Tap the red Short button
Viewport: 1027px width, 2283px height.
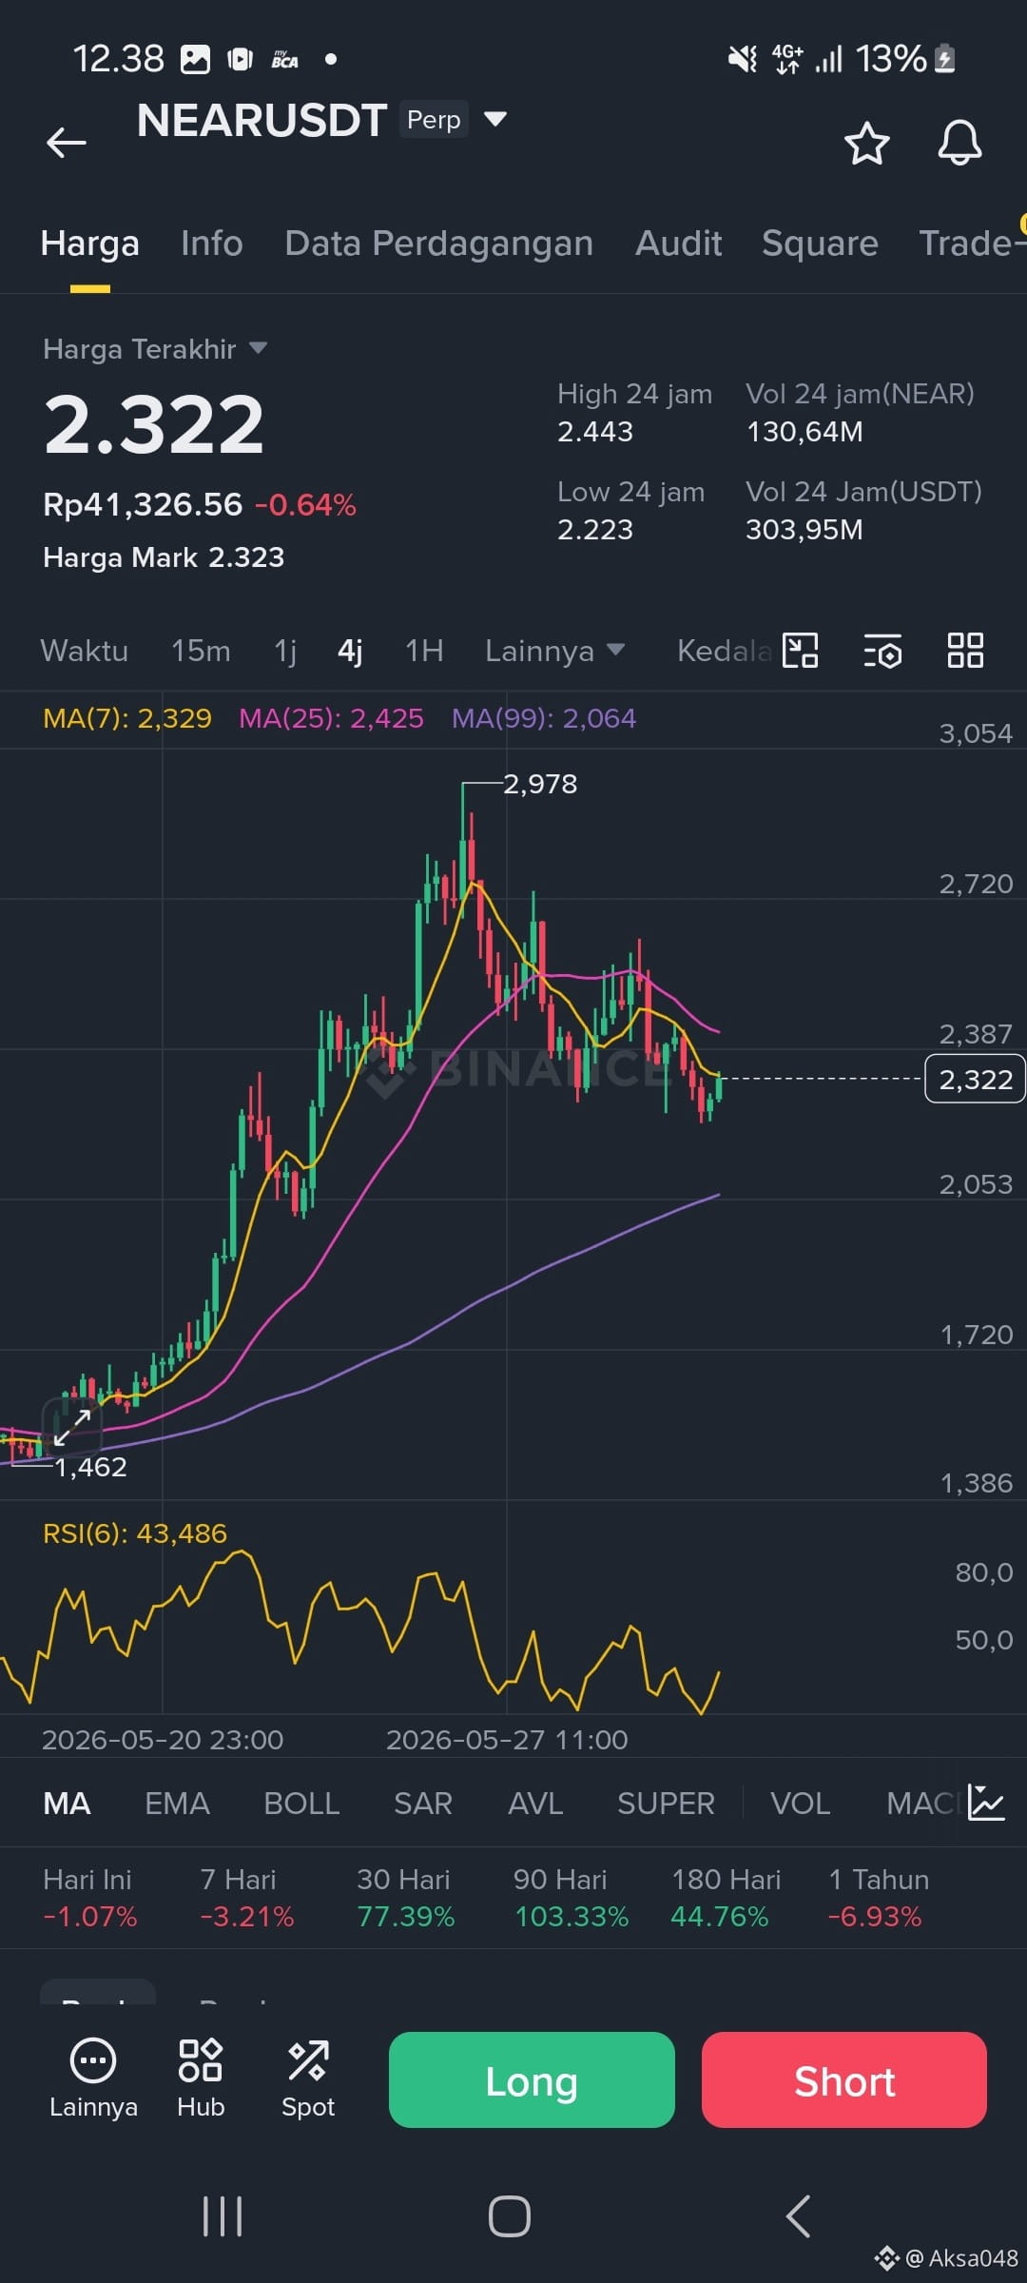844,2080
